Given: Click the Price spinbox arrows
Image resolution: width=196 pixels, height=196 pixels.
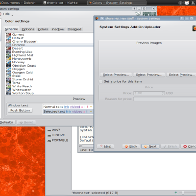Looking at the screenshot, I should pyautogui.click(x=163, y=93).
